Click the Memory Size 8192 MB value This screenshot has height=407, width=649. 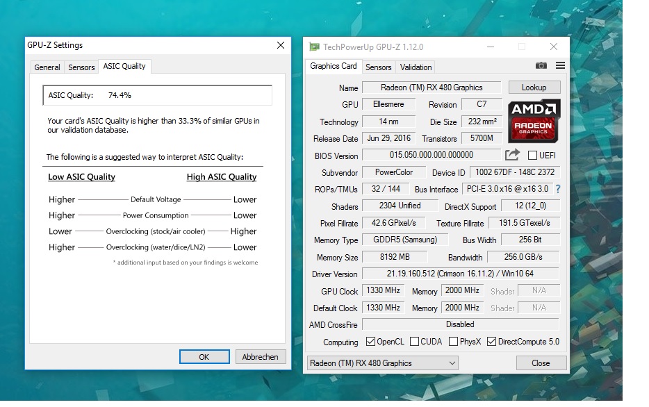(x=395, y=257)
